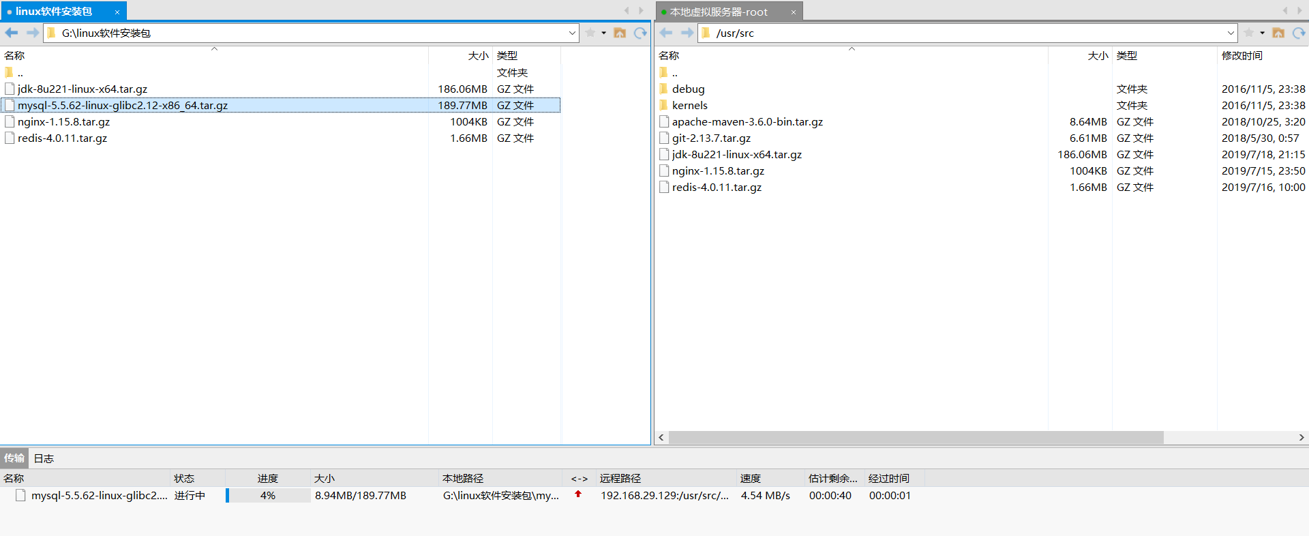The width and height of the screenshot is (1309, 536).
Task: Refresh the remote /usr/src pane
Action: (1299, 33)
